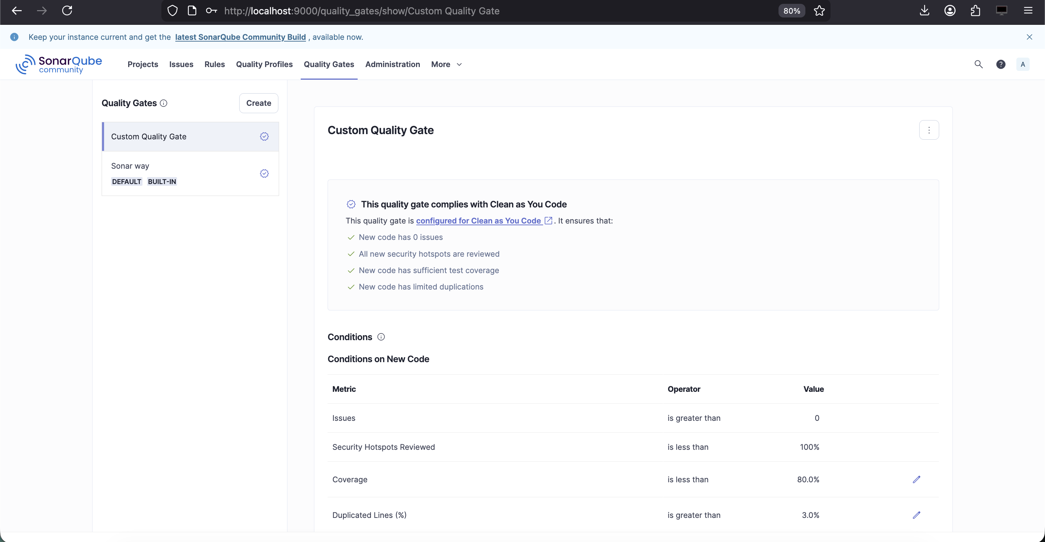Click the SonarQube community logo

pyautogui.click(x=59, y=65)
